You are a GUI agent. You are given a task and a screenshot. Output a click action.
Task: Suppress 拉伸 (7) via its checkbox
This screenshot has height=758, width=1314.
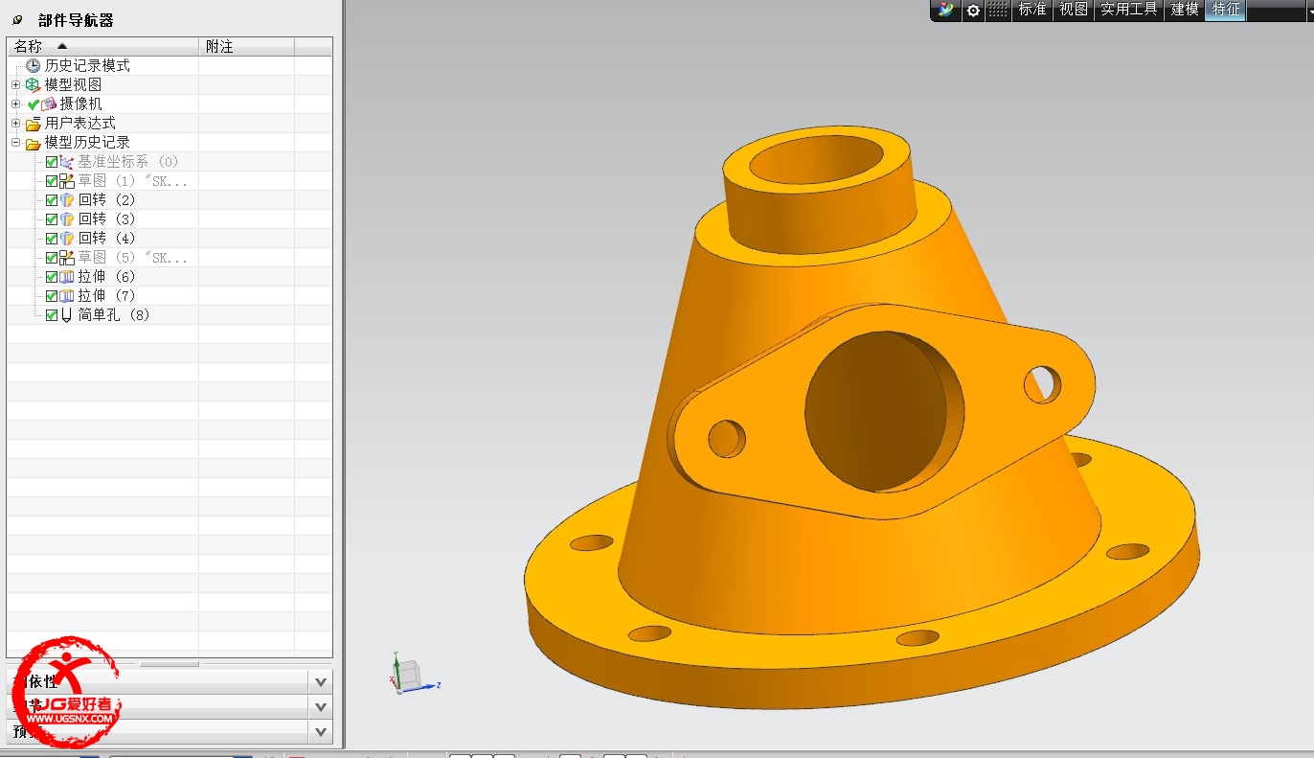coord(52,296)
